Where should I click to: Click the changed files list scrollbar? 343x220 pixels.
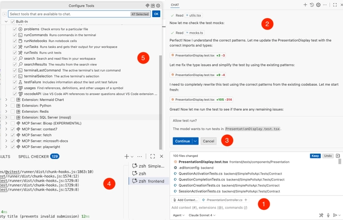click(x=340, y=162)
